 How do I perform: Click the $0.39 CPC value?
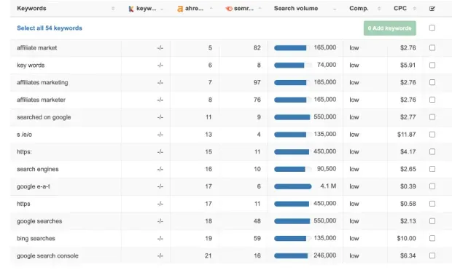pos(408,186)
